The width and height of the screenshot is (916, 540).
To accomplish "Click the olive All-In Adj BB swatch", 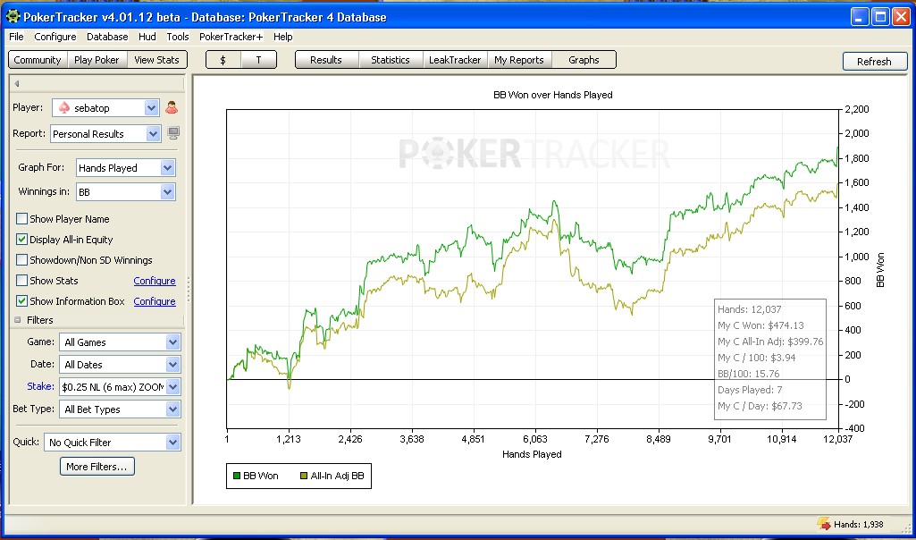I will pyautogui.click(x=304, y=476).
